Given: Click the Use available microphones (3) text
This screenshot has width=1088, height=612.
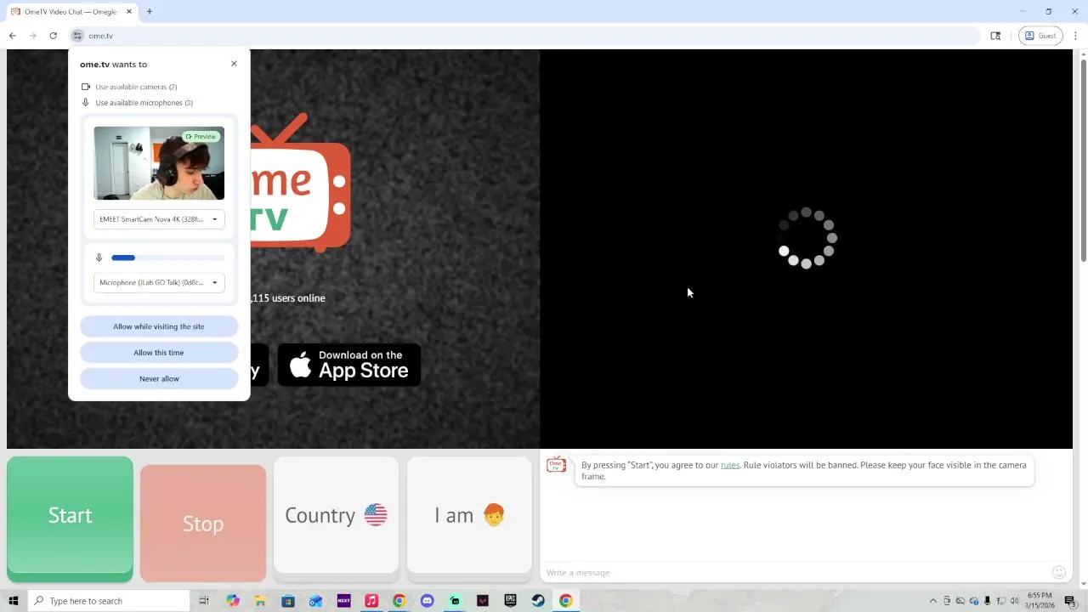Looking at the screenshot, I should pyautogui.click(x=144, y=103).
